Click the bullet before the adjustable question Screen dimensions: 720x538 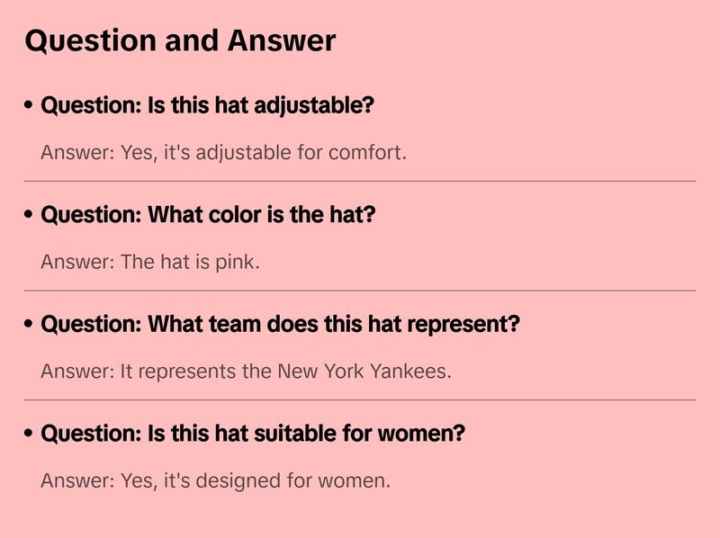[x=30, y=105]
